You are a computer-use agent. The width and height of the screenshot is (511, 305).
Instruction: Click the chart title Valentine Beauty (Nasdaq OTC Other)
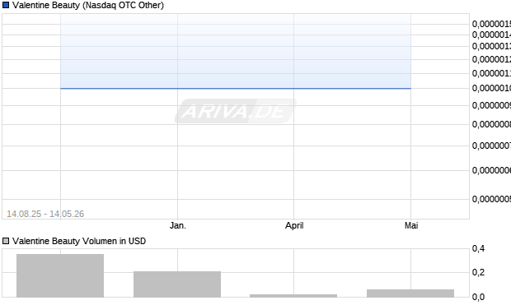(x=88, y=5)
